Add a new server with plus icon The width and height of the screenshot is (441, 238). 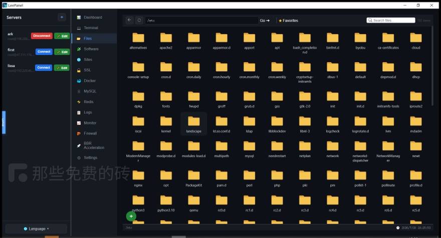click(62, 17)
